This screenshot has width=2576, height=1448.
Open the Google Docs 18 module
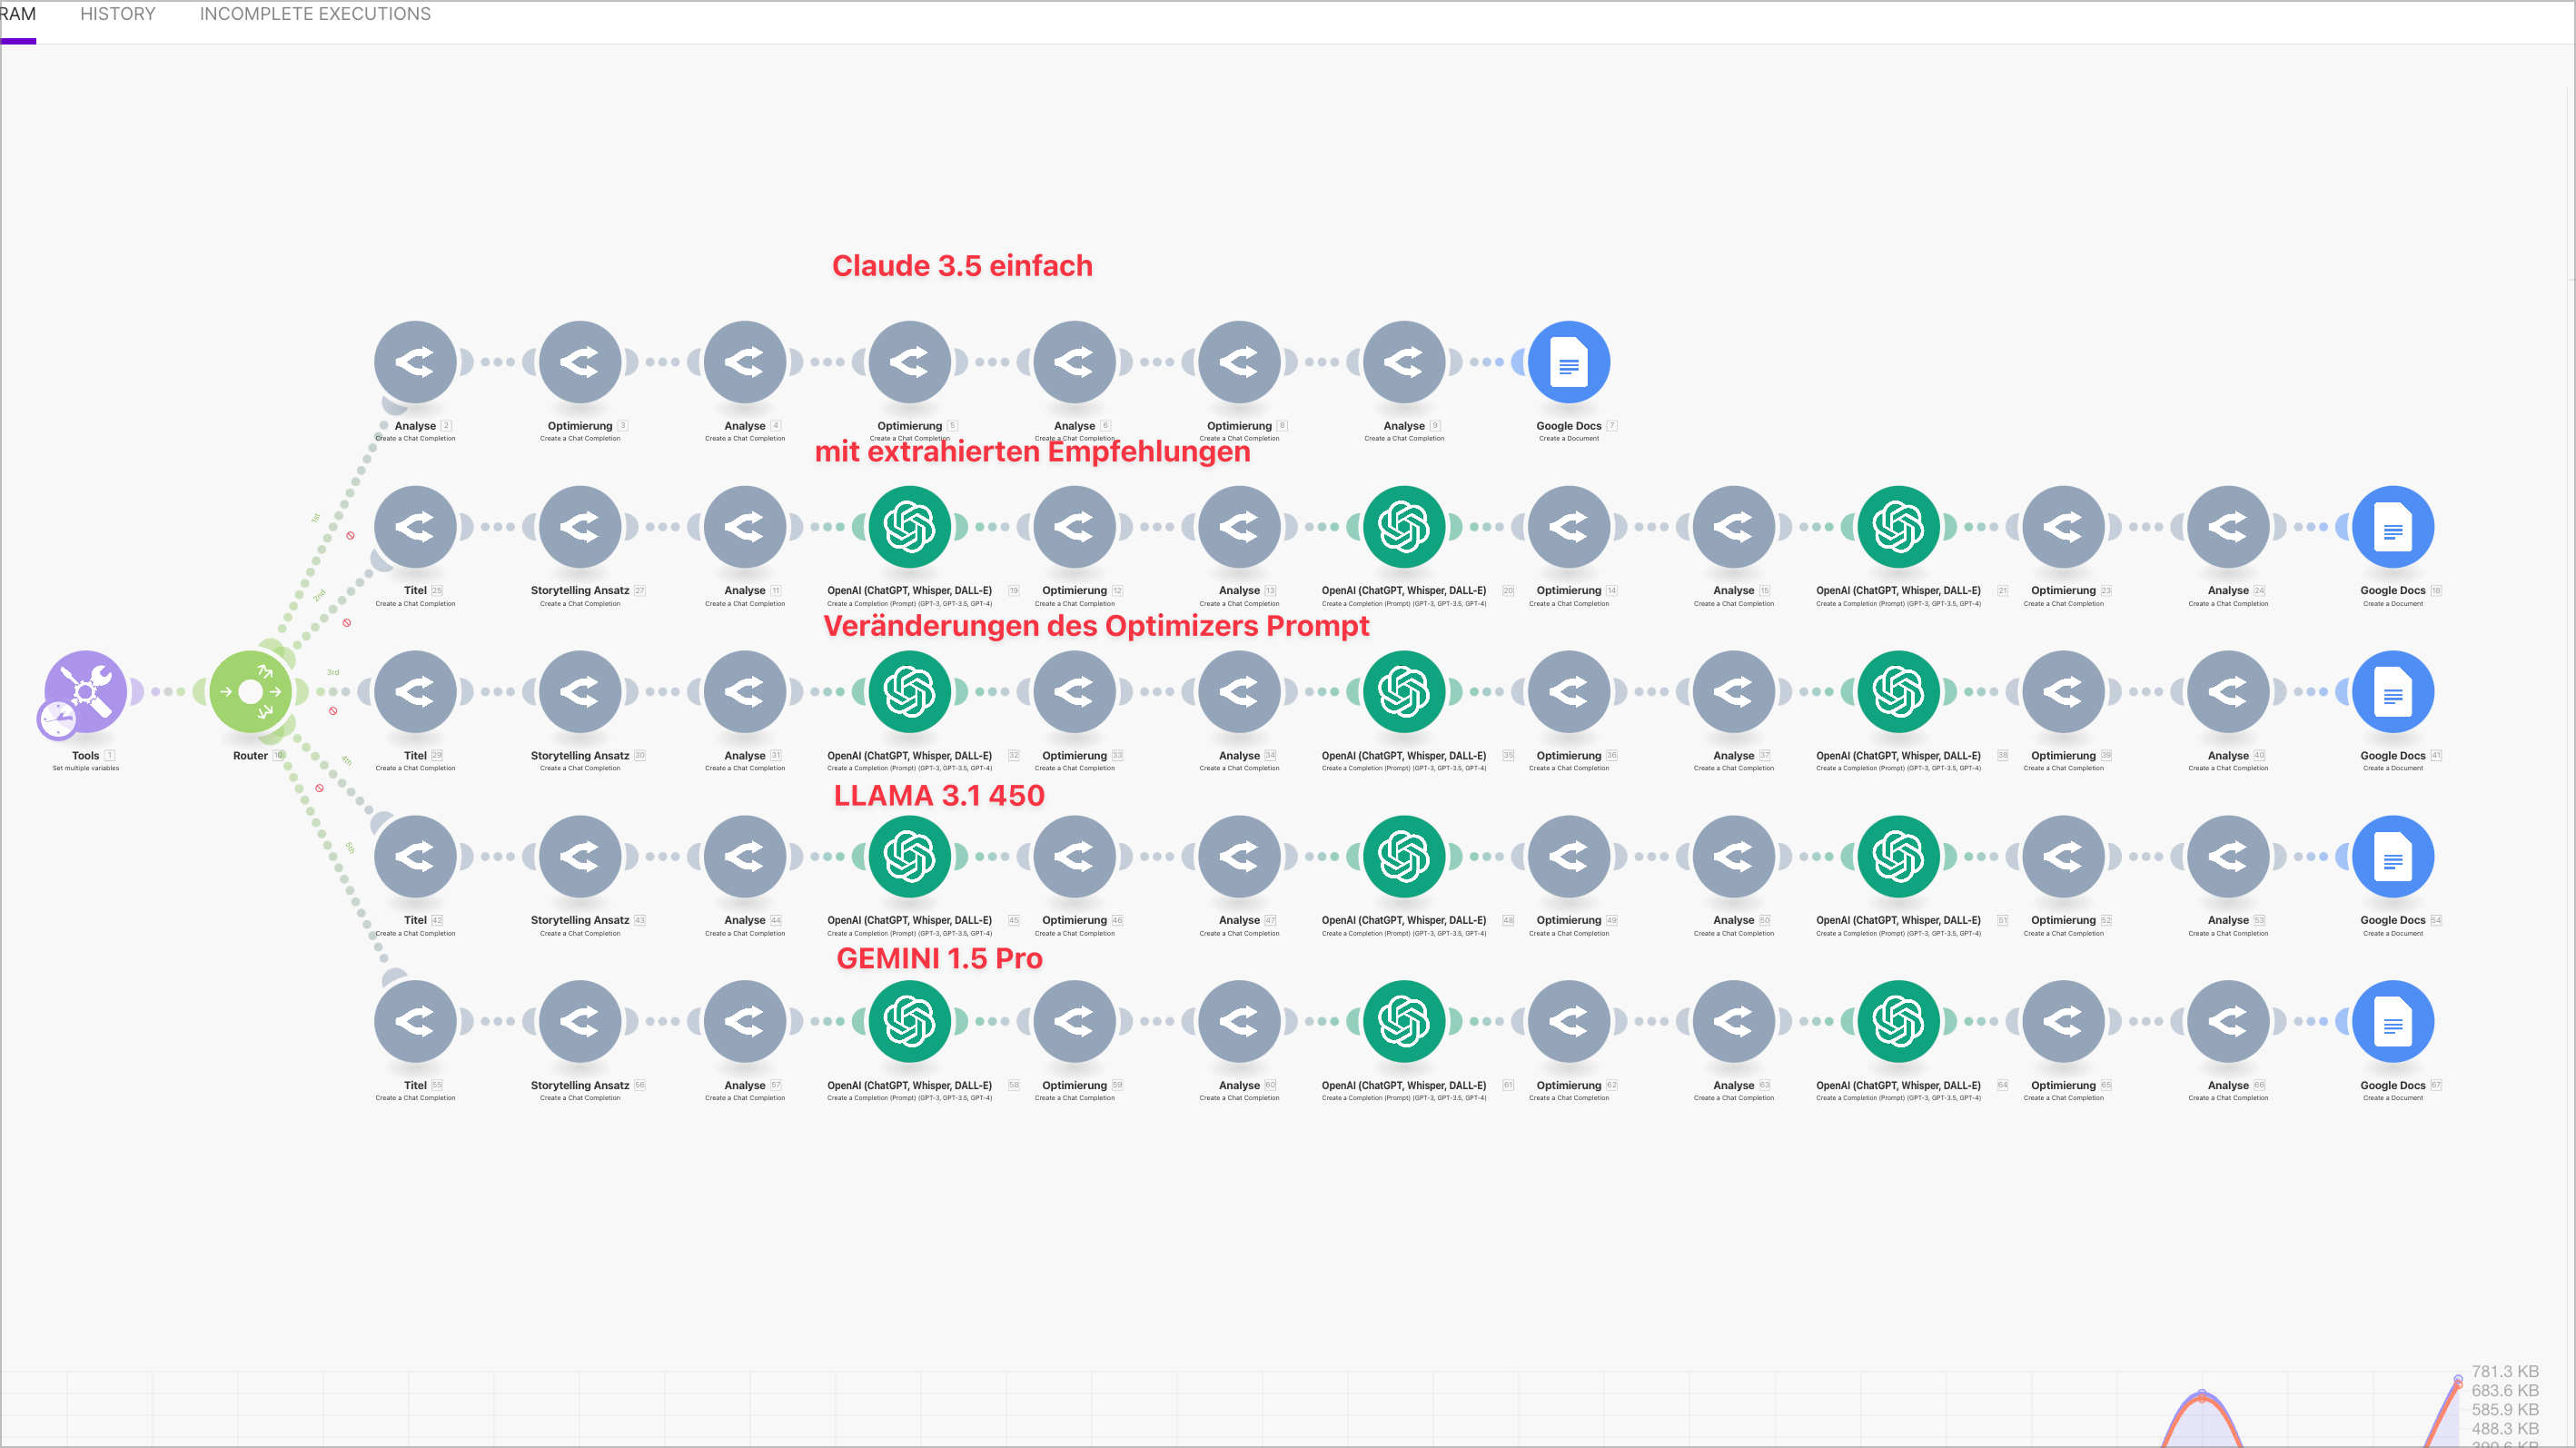(2393, 527)
